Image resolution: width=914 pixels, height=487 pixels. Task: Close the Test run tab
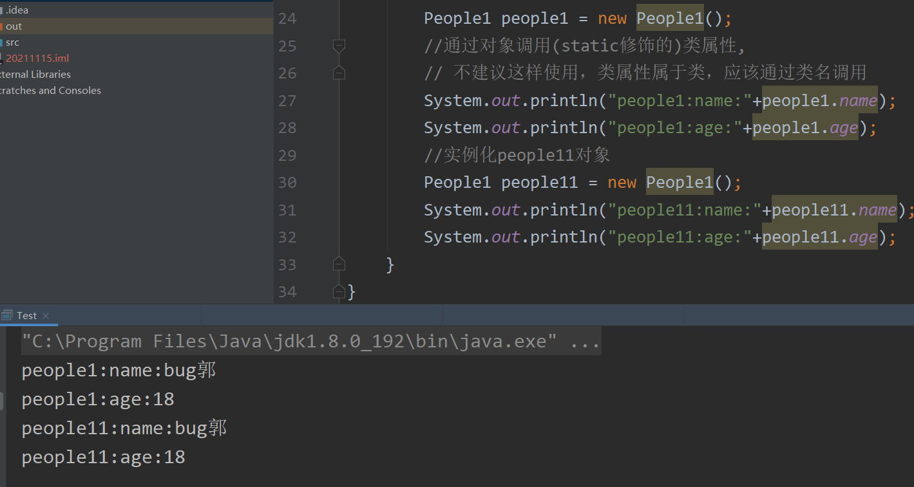point(46,316)
